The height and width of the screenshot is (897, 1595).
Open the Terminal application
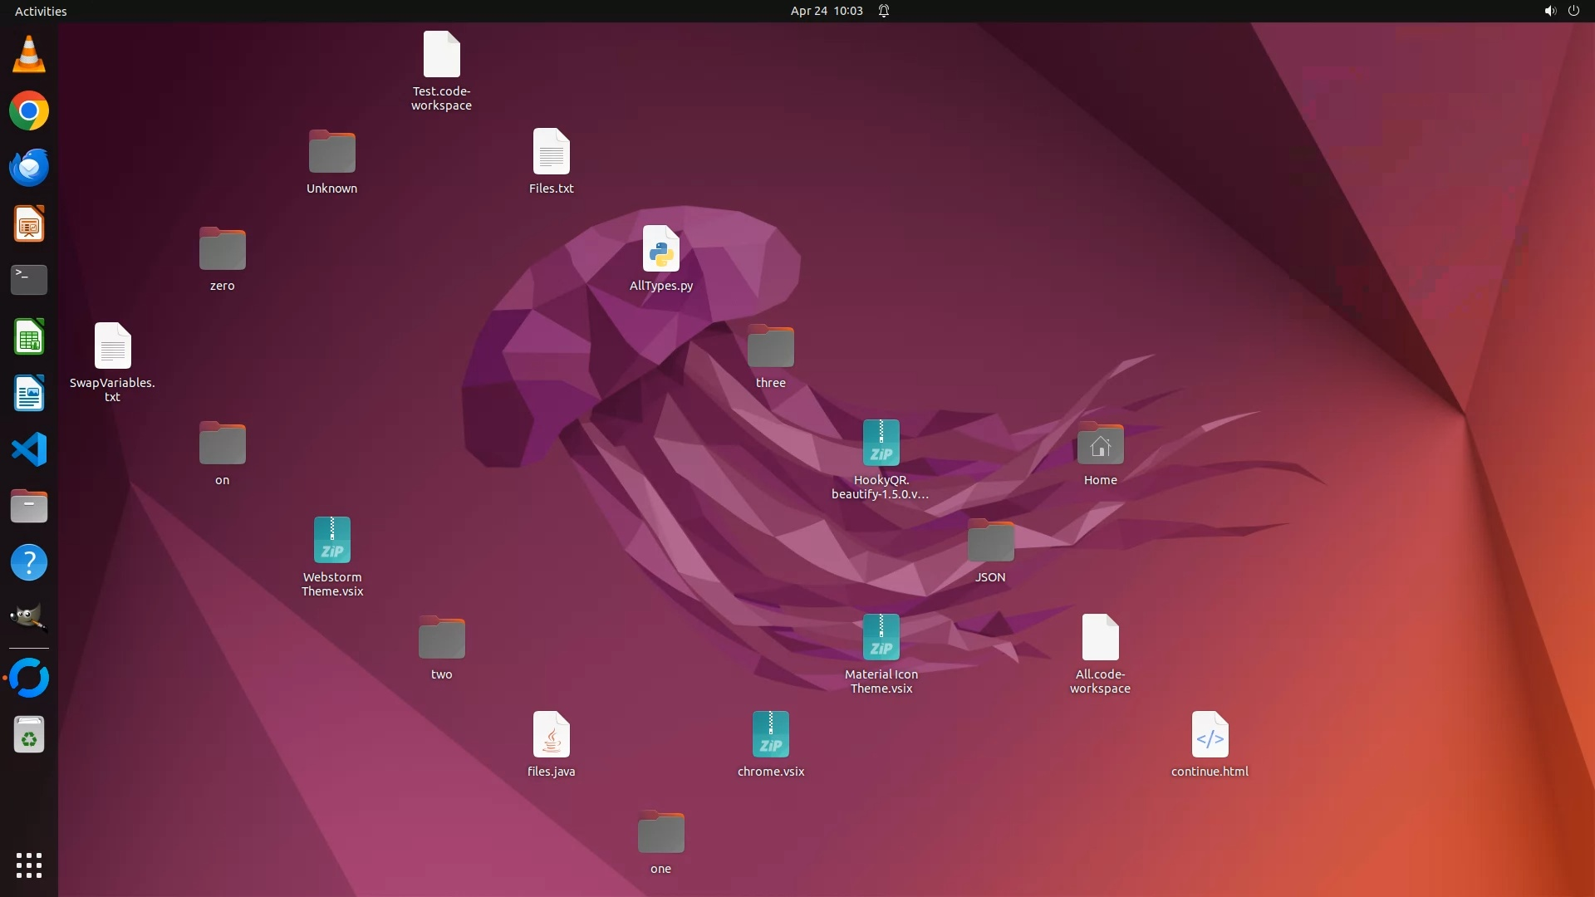click(x=29, y=281)
